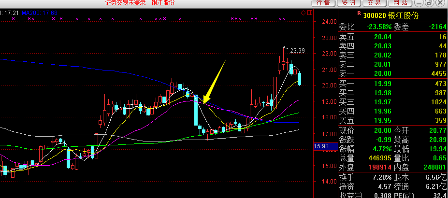Click the 净资 net asset value 4.57

click(385, 187)
